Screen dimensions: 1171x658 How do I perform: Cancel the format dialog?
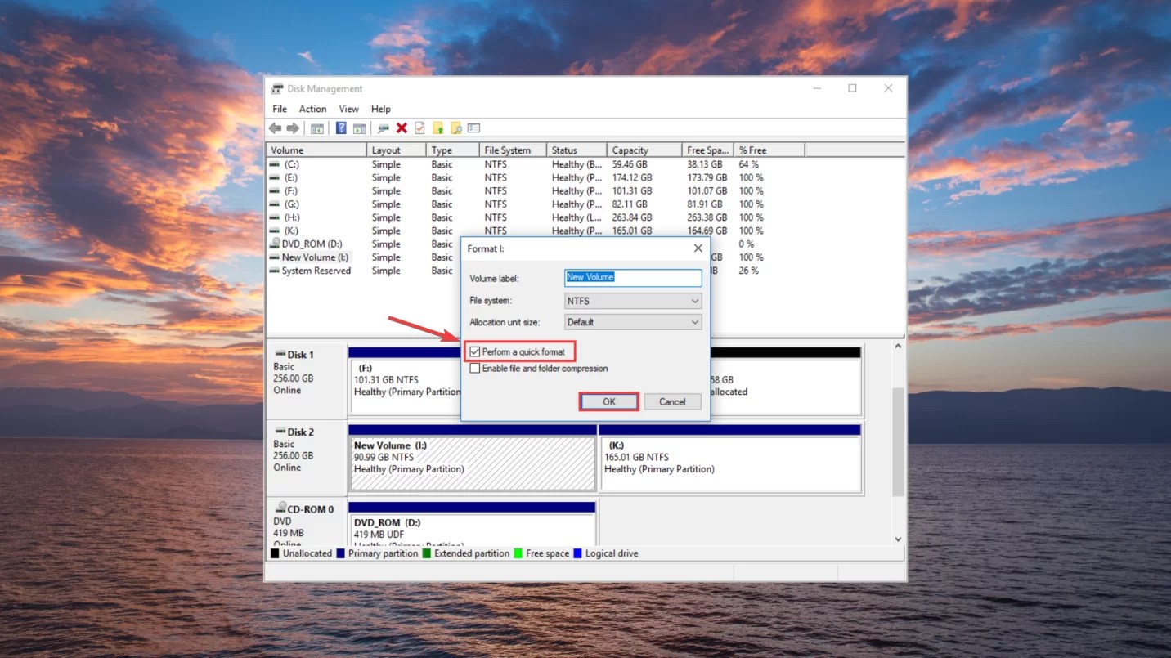pyautogui.click(x=672, y=401)
